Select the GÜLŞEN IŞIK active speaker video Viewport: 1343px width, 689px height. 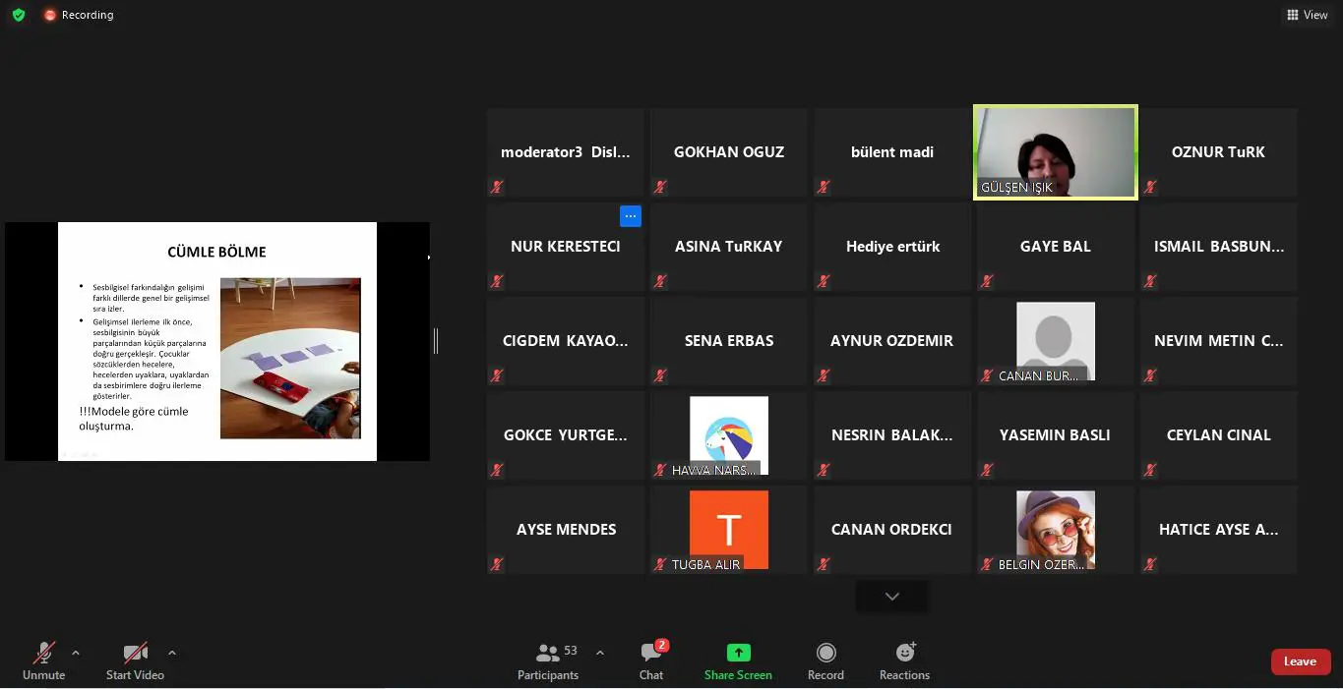[x=1055, y=152]
